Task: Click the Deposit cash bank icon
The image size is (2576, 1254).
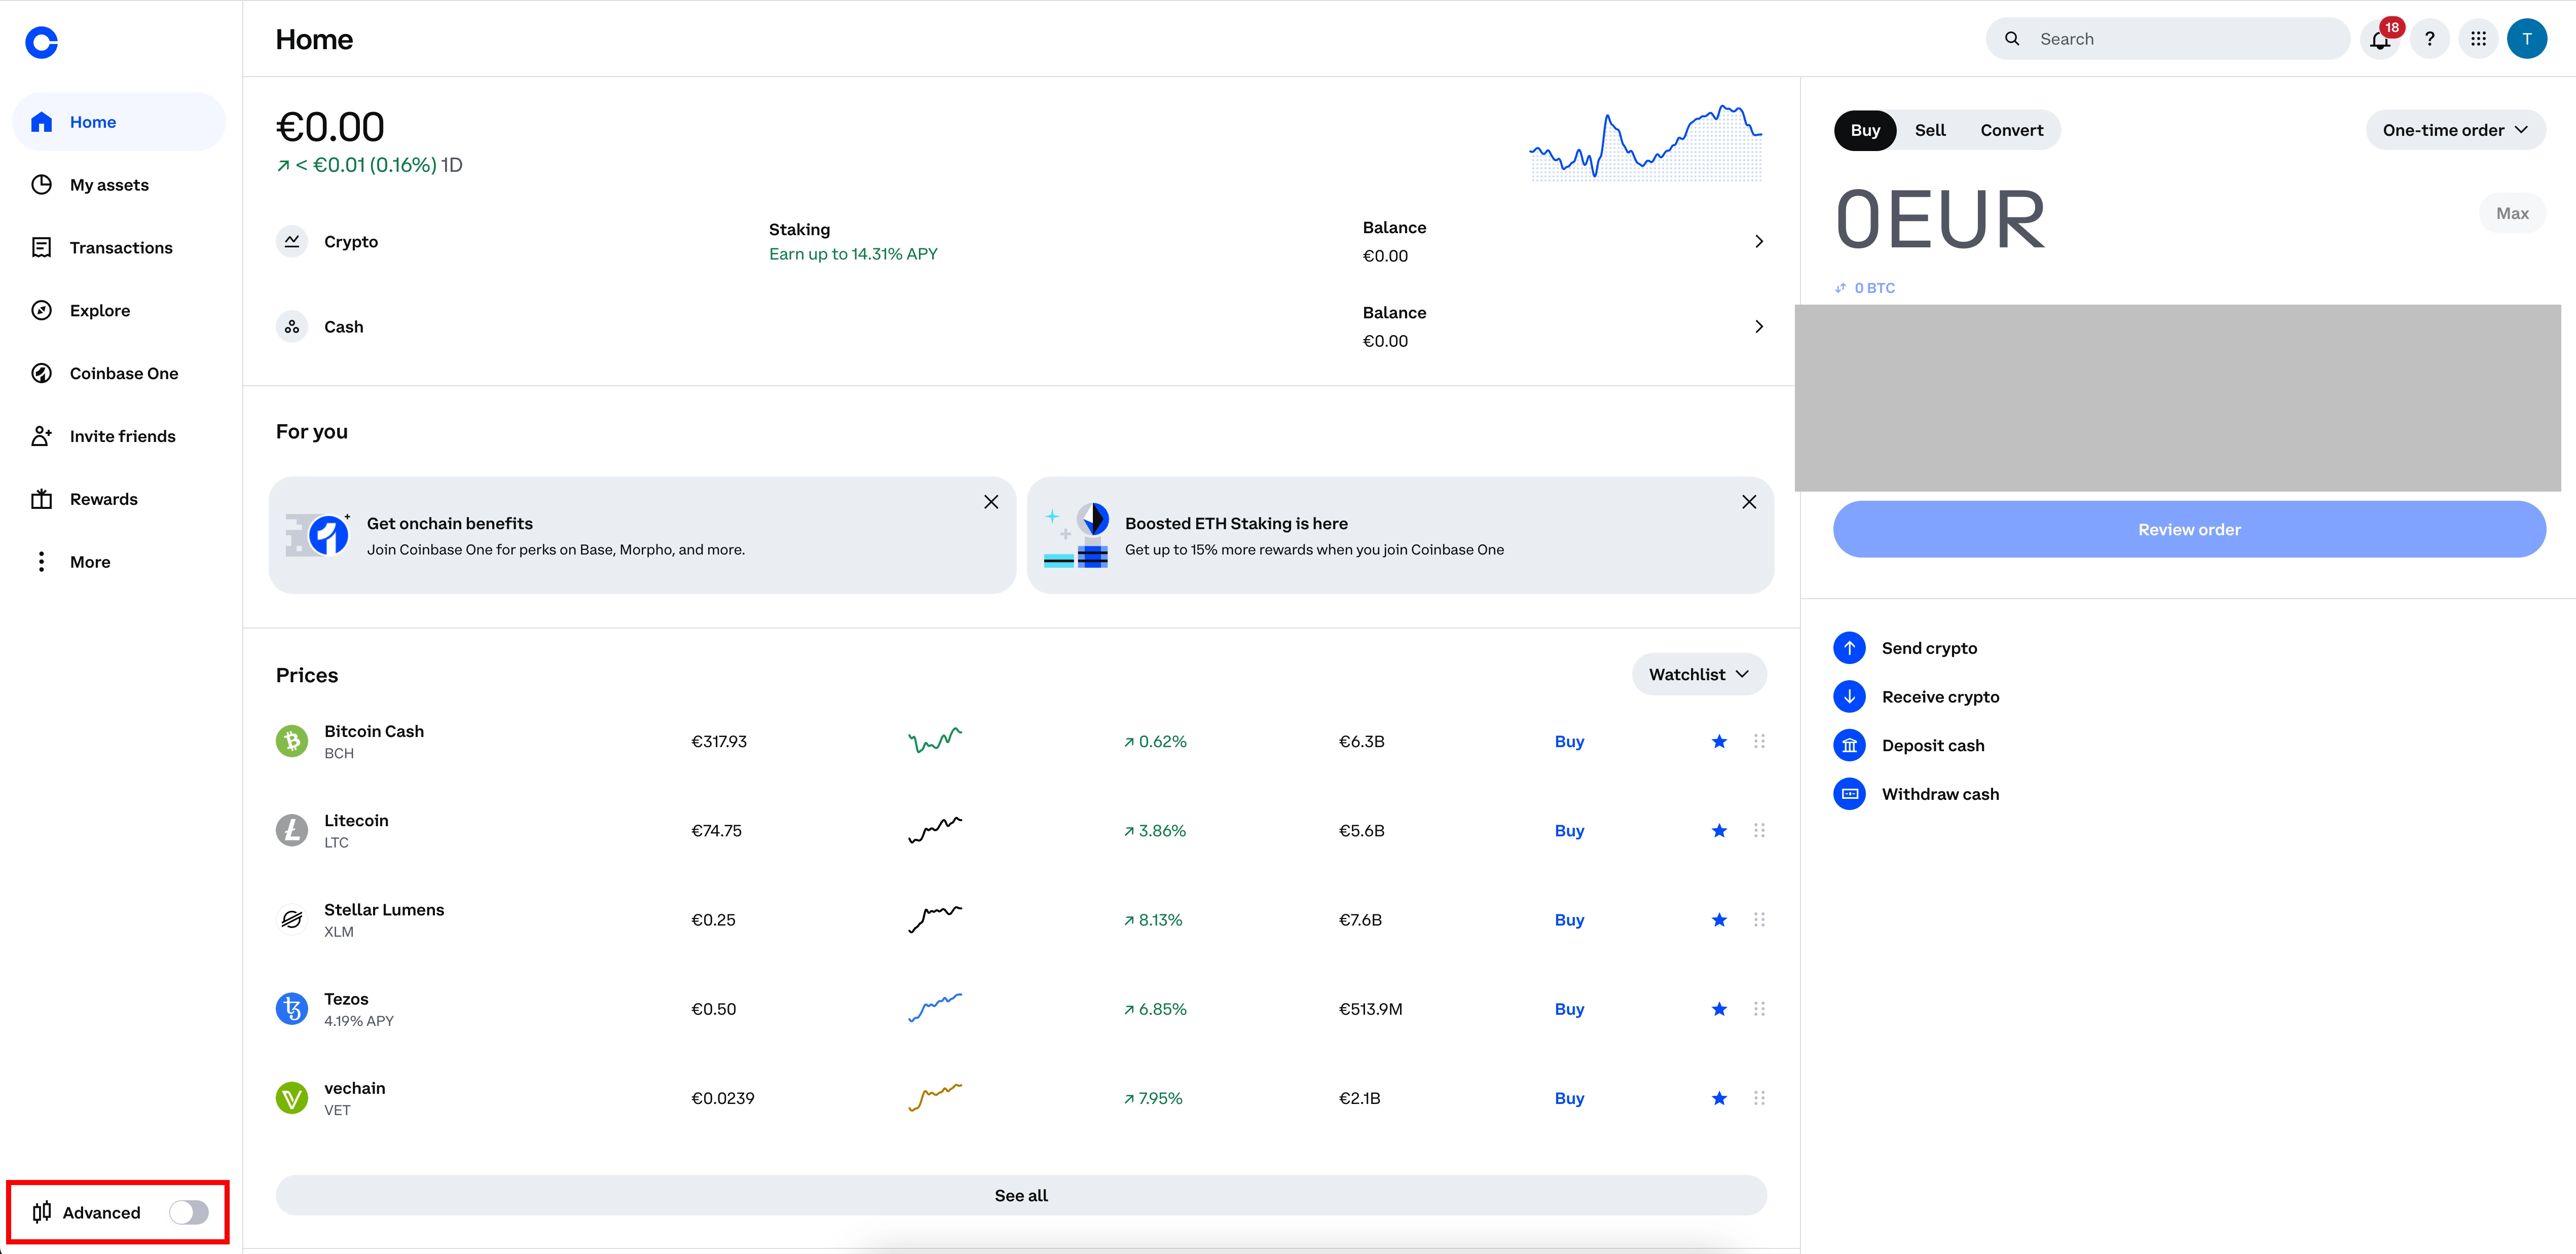Action: point(1849,745)
